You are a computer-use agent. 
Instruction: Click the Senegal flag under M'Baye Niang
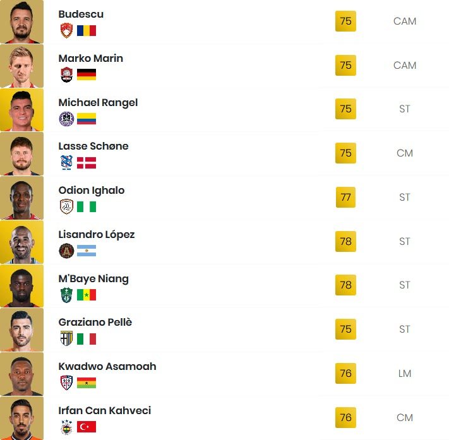tap(87, 295)
